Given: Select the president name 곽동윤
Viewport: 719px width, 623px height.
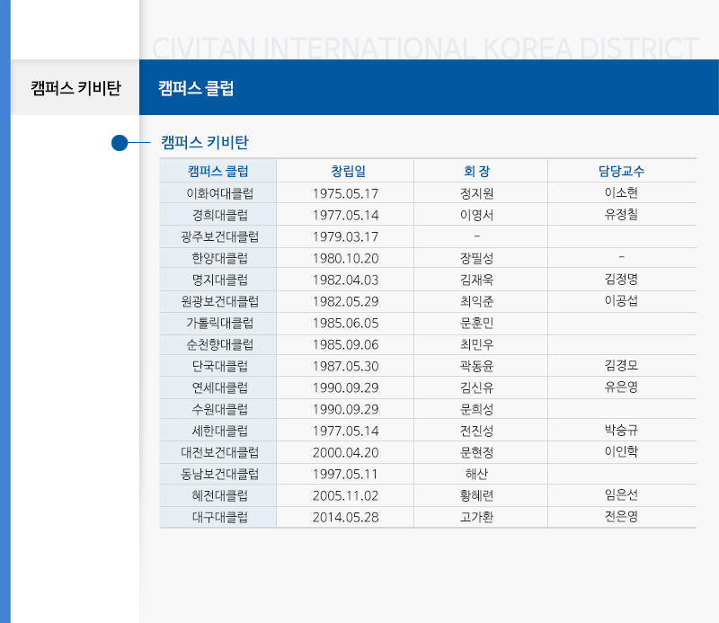Looking at the screenshot, I should click(477, 366).
